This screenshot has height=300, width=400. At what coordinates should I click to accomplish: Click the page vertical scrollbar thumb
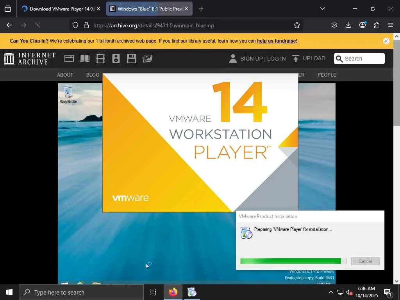pos(397,83)
